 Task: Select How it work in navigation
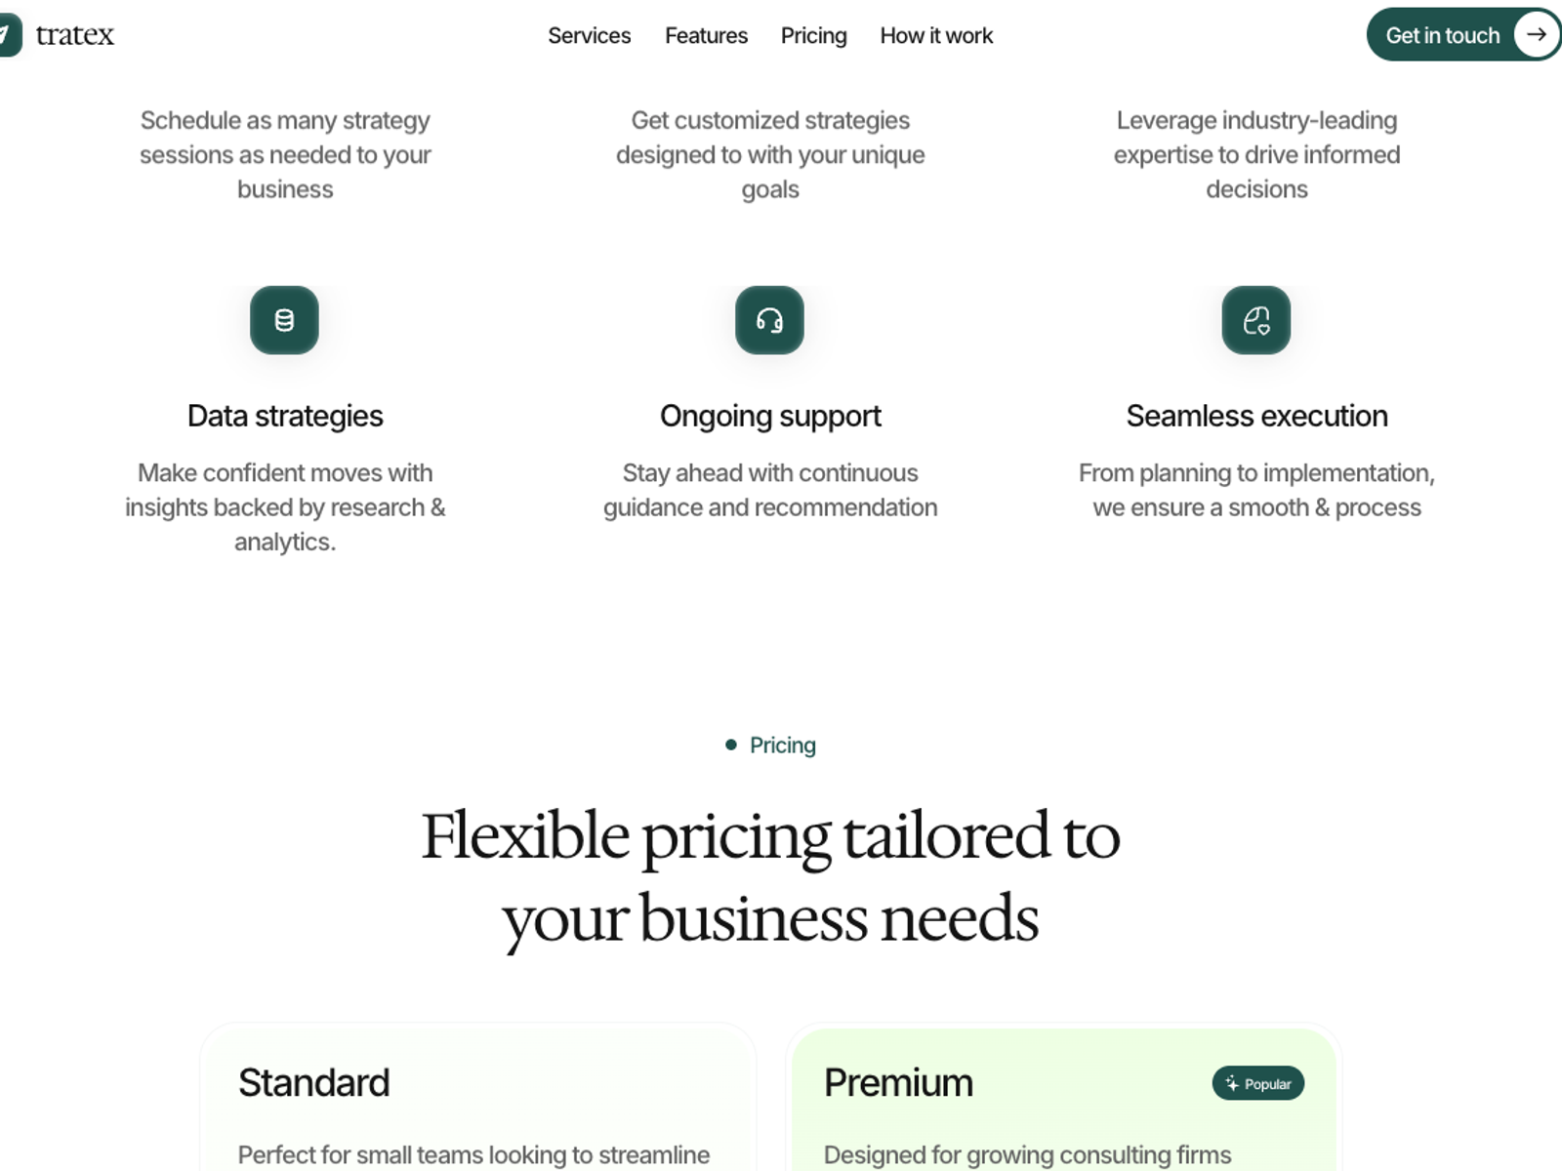click(935, 35)
